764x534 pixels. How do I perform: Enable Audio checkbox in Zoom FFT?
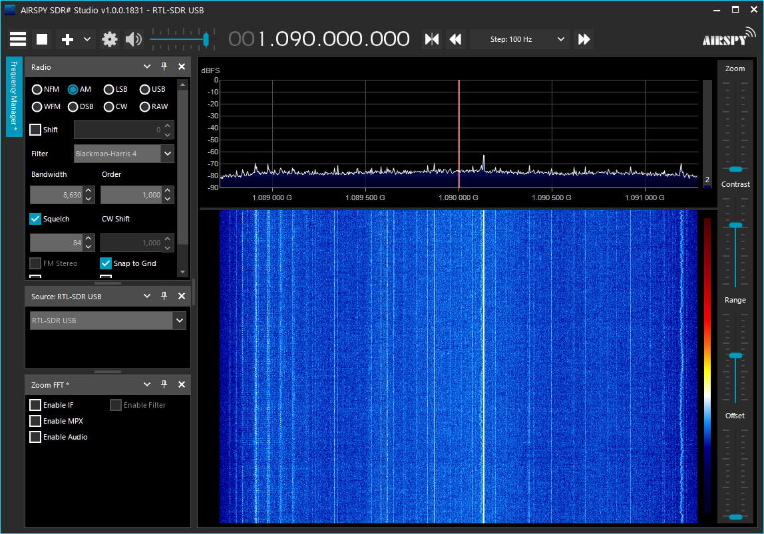point(35,437)
